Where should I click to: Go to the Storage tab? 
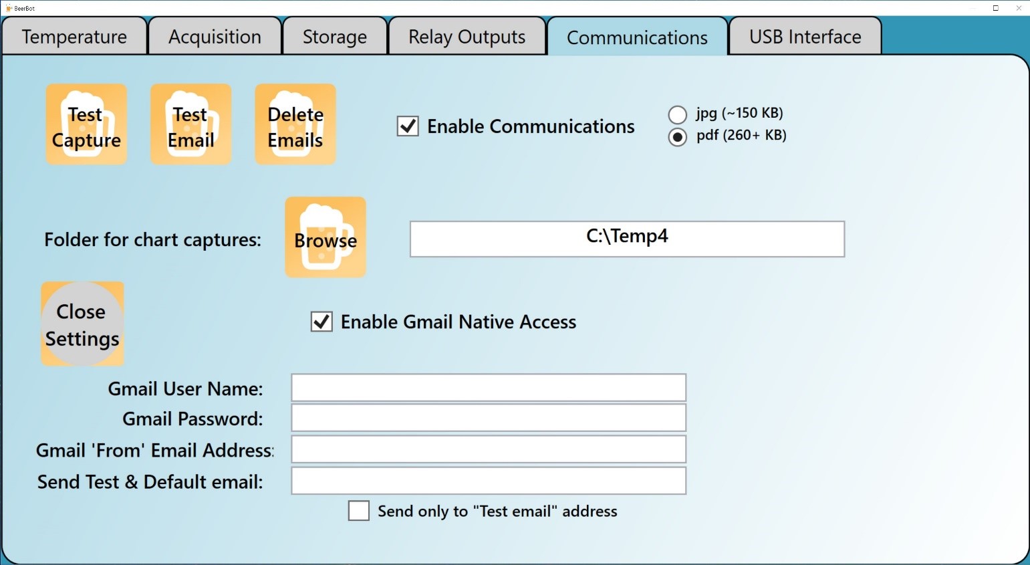[335, 36]
